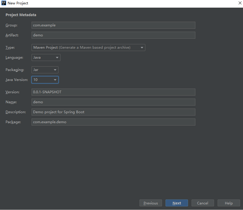
Task: Click the Package label
Action: pos(13,122)
